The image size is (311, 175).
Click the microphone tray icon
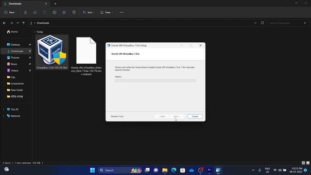pos(259,170)
